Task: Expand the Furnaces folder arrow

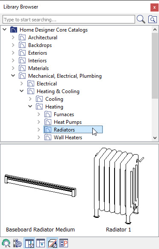Action: 39,114
